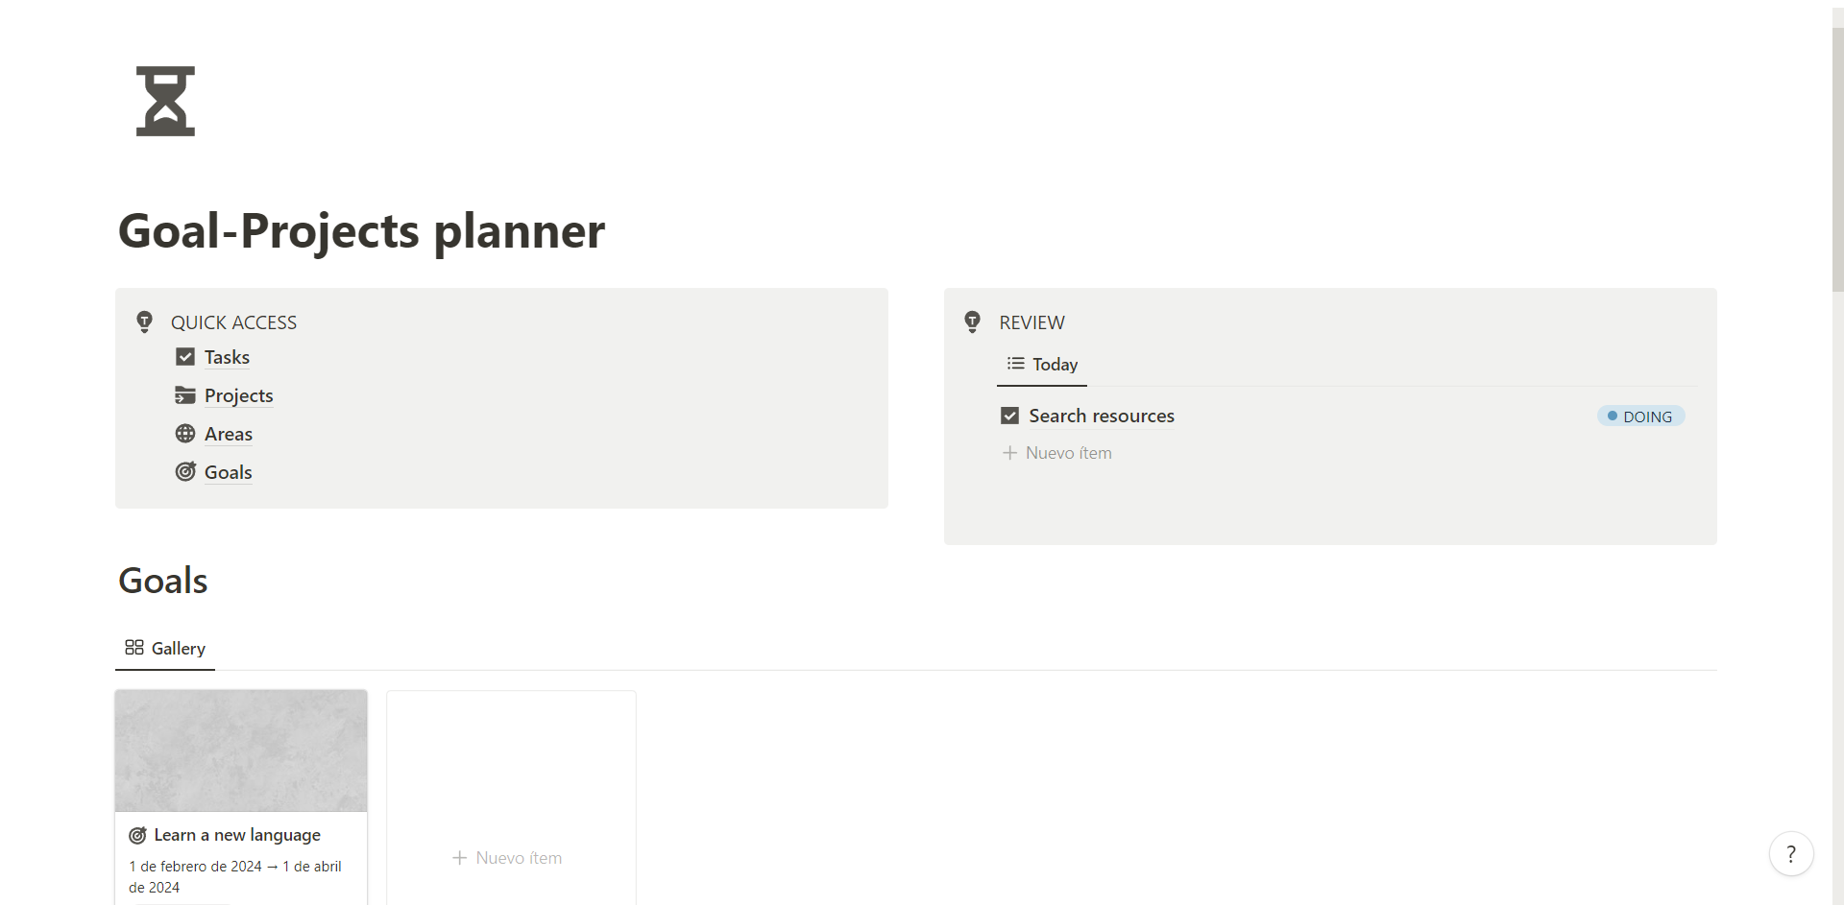Open the Learn a new language cover thumbnail
Viewport: 1844px width, 905px height.
click(241, 750)
